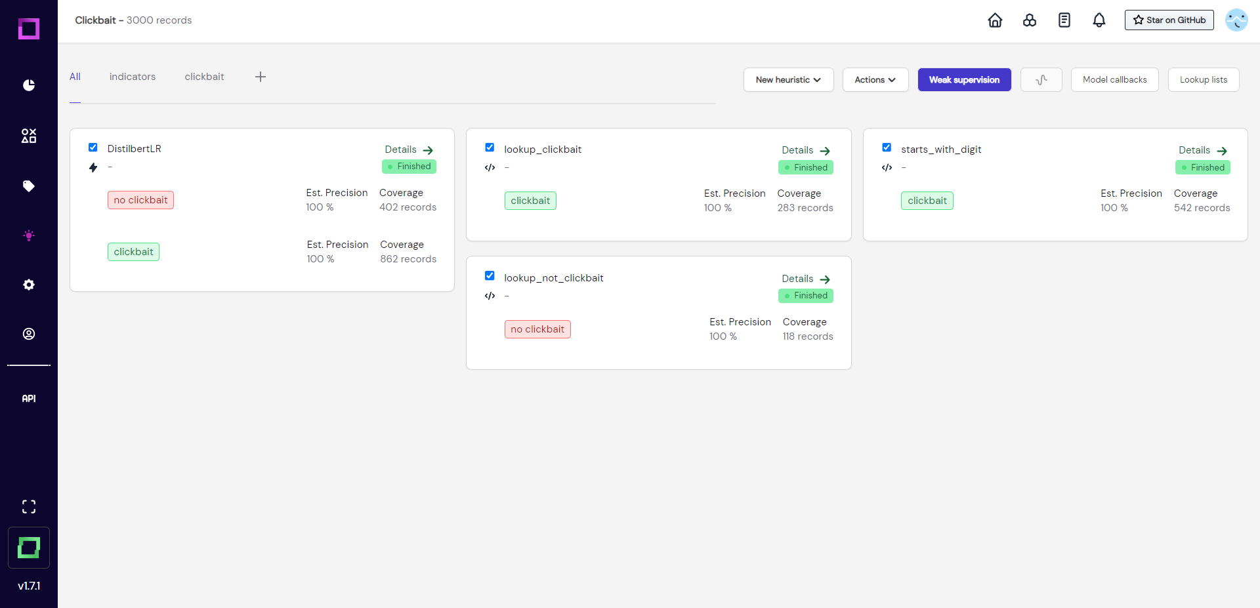Screen dimensions: 1260x608
Task: Click the curve icon button next to Weak supervision
Action: coord(1041,80)
